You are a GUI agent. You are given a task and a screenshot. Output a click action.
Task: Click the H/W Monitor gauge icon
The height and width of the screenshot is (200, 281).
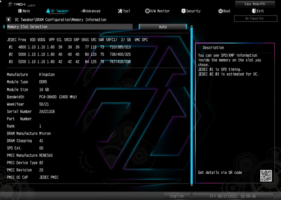tap(147, 11)
